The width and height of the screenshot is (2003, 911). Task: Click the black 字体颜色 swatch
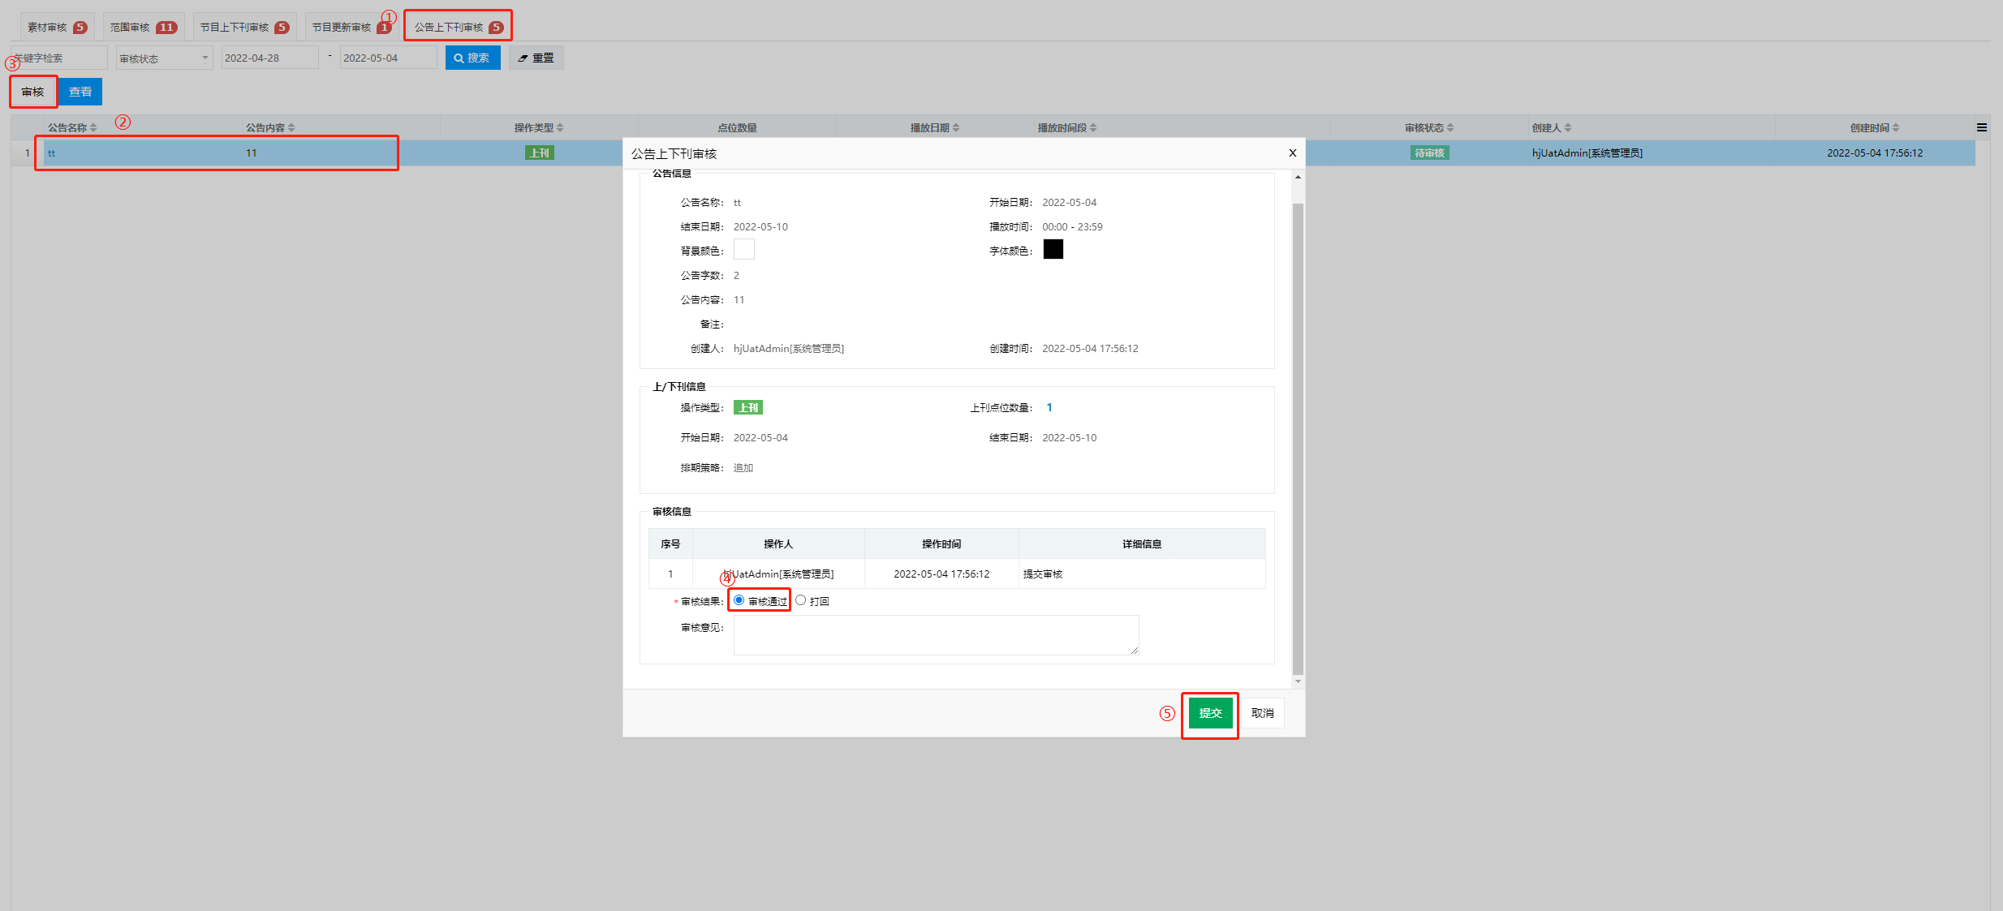tap(1053, 249)
